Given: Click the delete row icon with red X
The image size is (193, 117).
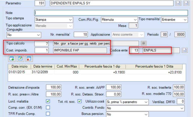Looking at the screenshot, I should tap(29, 59).
